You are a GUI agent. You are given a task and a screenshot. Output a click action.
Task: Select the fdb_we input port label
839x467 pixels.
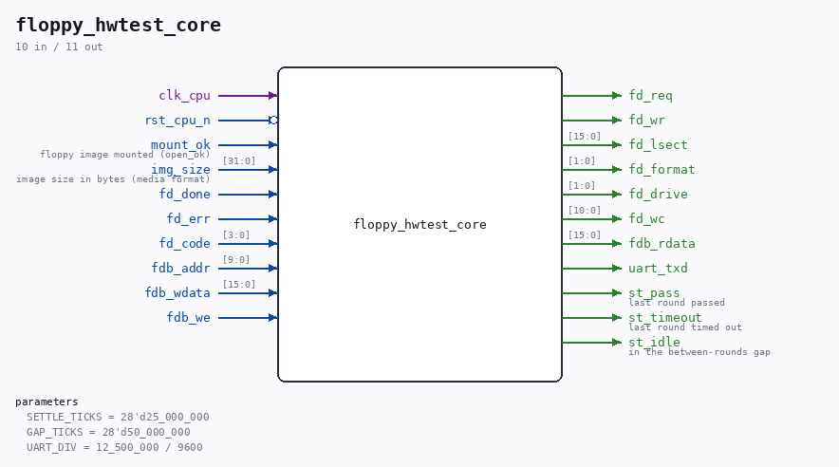pos(188,317)
